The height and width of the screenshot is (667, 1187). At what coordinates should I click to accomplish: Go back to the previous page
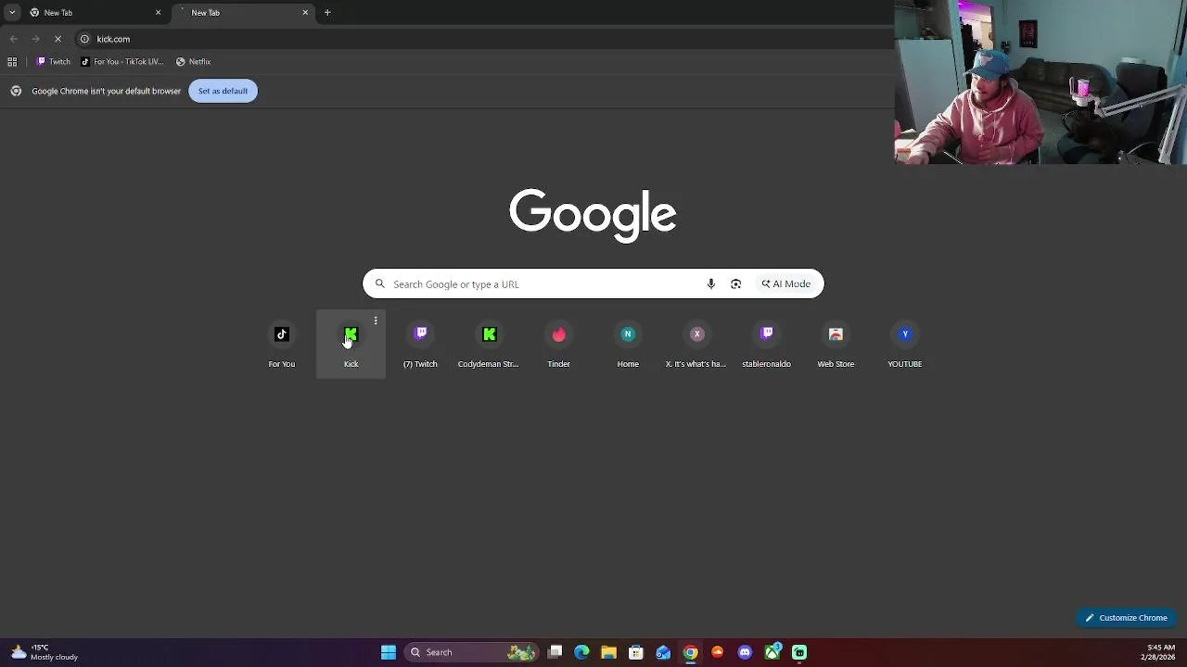pyautogui.click(x=14, y=39)
